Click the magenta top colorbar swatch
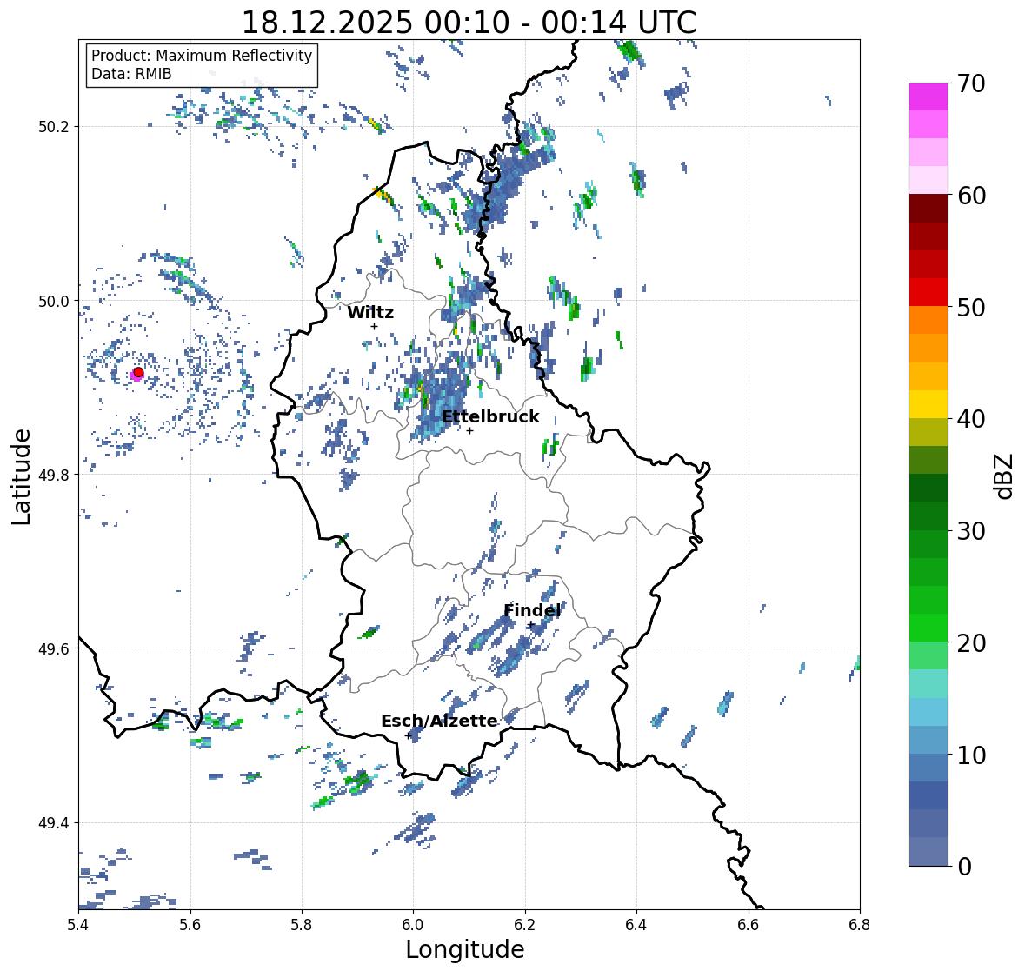The image size is (1025, 971). tap(928, 96)
